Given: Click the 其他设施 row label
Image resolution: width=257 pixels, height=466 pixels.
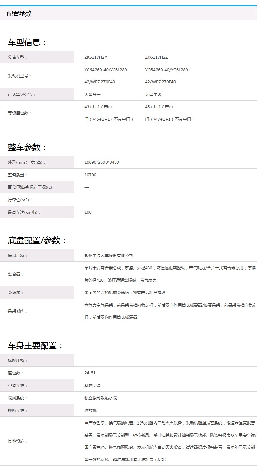Looking at the screenshot, I should 18,441.
